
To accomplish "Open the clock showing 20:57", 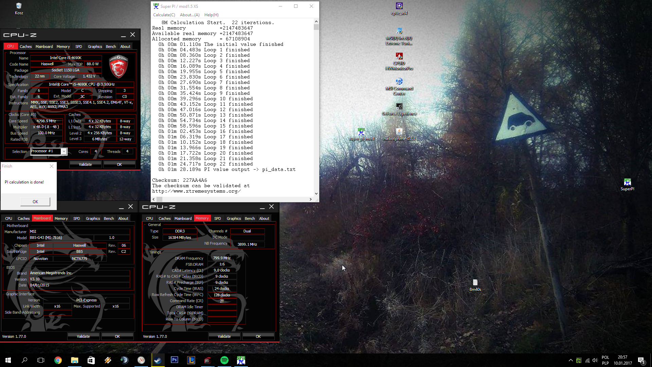I will pos(622,360).
